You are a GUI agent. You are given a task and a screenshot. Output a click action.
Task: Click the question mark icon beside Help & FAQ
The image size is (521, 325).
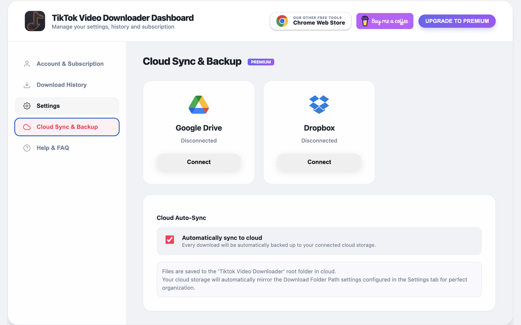[27, 148]
